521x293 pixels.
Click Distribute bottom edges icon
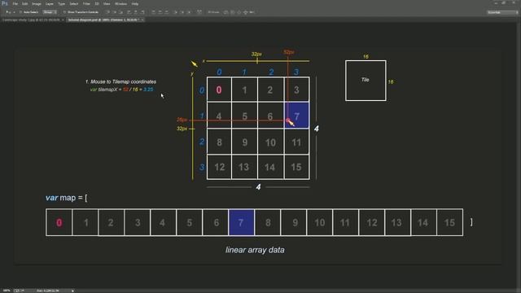coord(166,12)
